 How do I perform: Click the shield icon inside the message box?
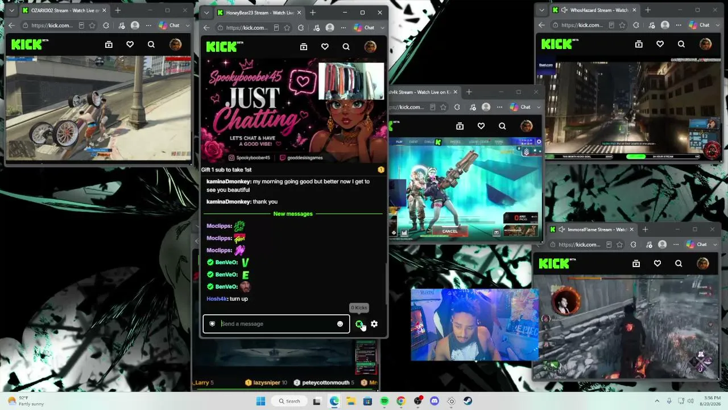tap(212, 323)
